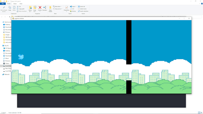
Task: Click the Paste icon in the ribbon
Action: point(14,8)
